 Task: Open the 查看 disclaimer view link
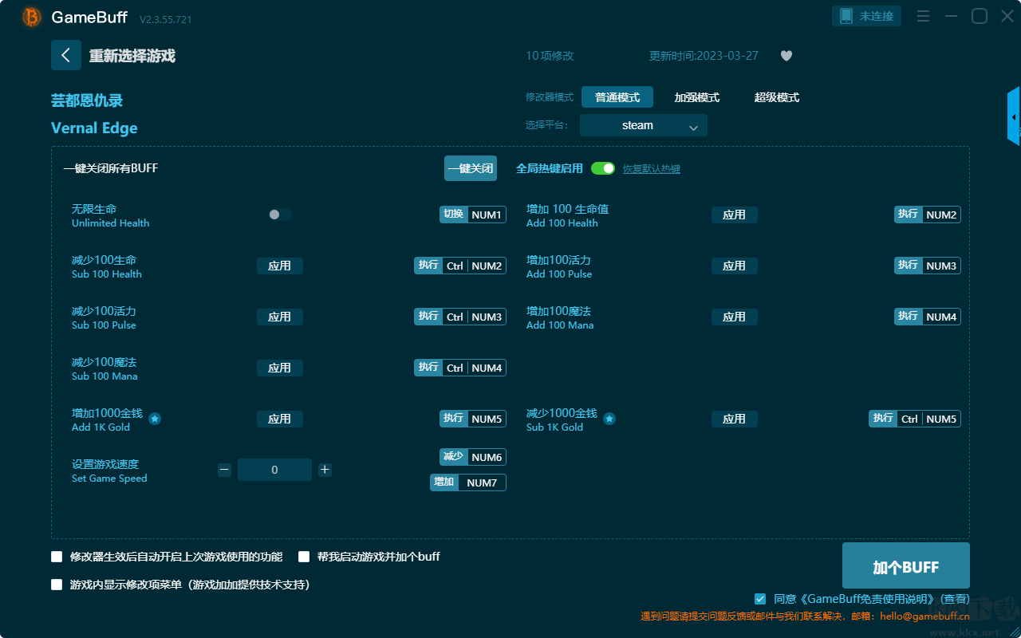pos(955,599)
